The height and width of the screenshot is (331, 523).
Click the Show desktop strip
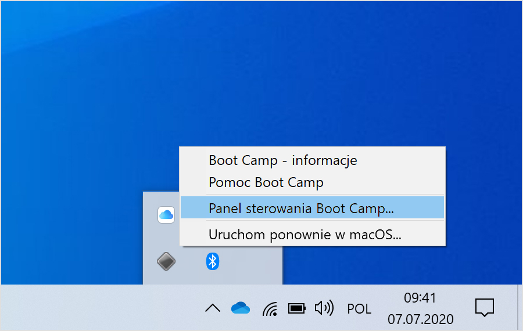(520, 308)
